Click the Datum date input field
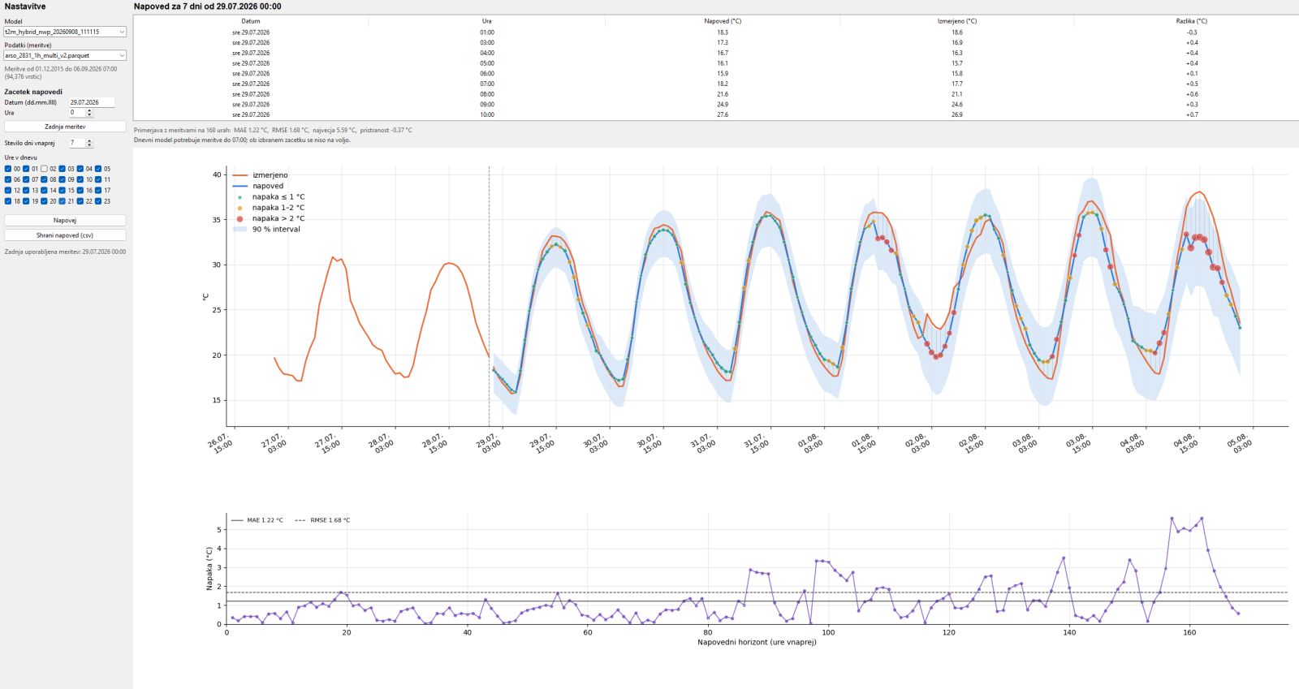Screen dimensions: 1299x689 pyautogui.click(x=92, y=102)
